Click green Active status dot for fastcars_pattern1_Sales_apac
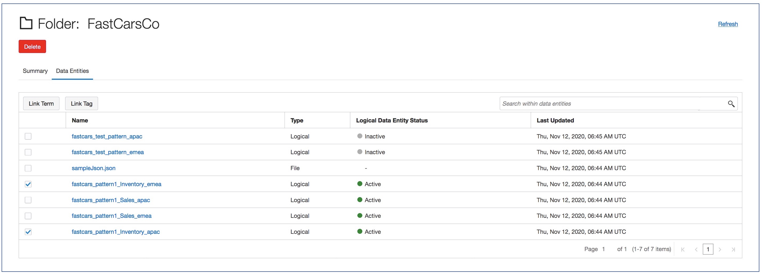Viewport: 762px width, 275px height. tap(360, 200)
